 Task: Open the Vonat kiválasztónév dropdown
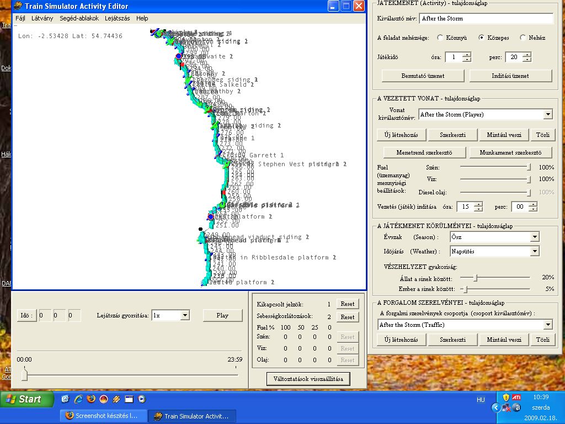click(x=548, y=114)
